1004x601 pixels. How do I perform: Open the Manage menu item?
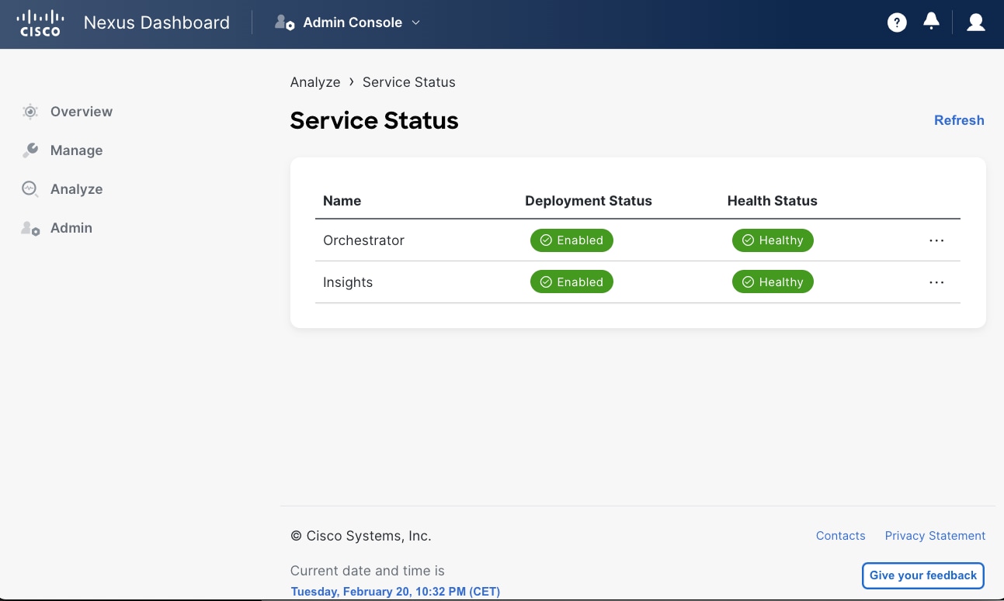click(76, 150)
